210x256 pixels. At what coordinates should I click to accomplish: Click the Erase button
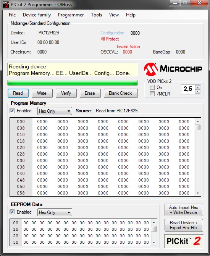90,93
